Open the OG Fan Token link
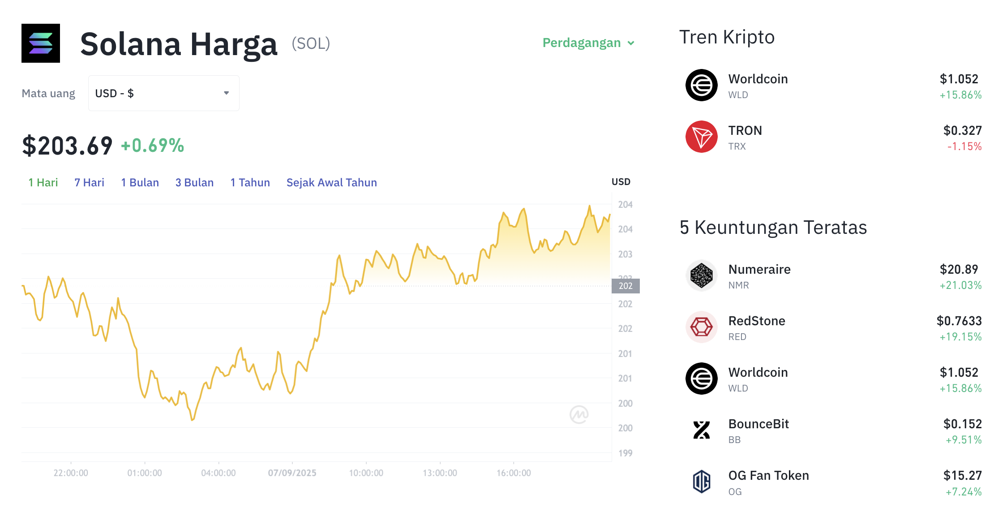This screenshot has width=994, height=508. tap(768, 475)
